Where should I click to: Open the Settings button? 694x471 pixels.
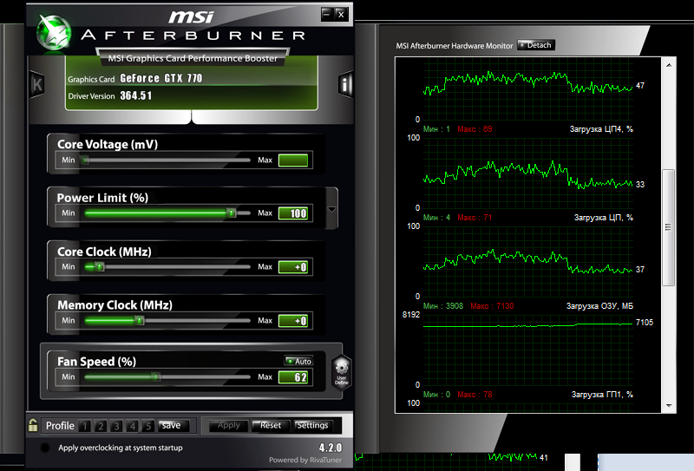click(312, 425)
